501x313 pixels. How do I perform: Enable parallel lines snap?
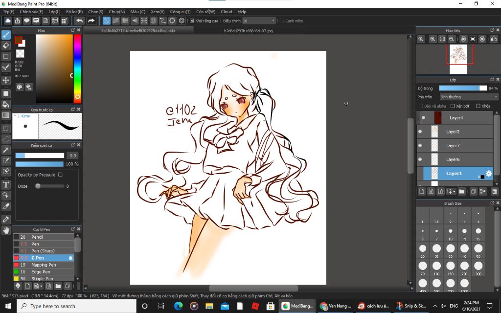point(115,21)
